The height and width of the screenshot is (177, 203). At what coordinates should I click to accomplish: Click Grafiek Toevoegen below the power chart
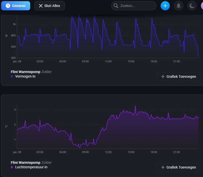pos(178,77)
